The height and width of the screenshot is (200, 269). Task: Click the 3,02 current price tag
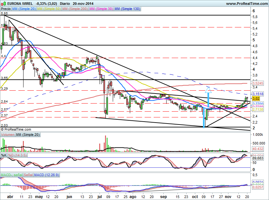256,98
